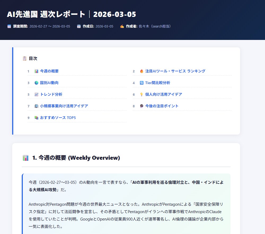Click the light bulb icon beside 個人向け活用アイデア
Image resolution: width=265 pixels, height=234 pixels.
[x=142, y=94]
